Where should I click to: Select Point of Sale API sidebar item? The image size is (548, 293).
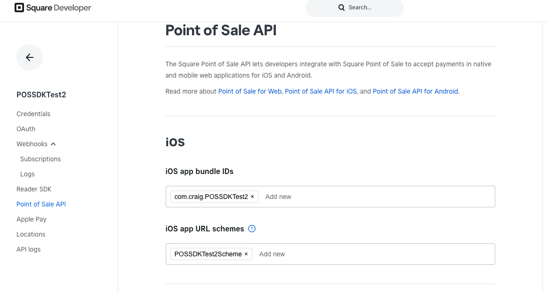coord(41,204)
